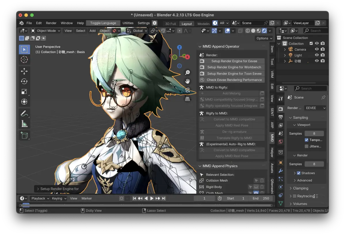Viewport: 345px width, 235px height.
Task: Click the viewport zoom magnifier icon
Action: coord(187,72)
